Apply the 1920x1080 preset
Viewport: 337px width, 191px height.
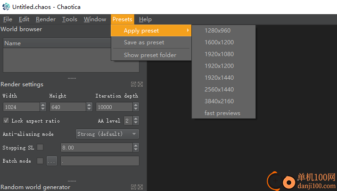coord(223,54)
